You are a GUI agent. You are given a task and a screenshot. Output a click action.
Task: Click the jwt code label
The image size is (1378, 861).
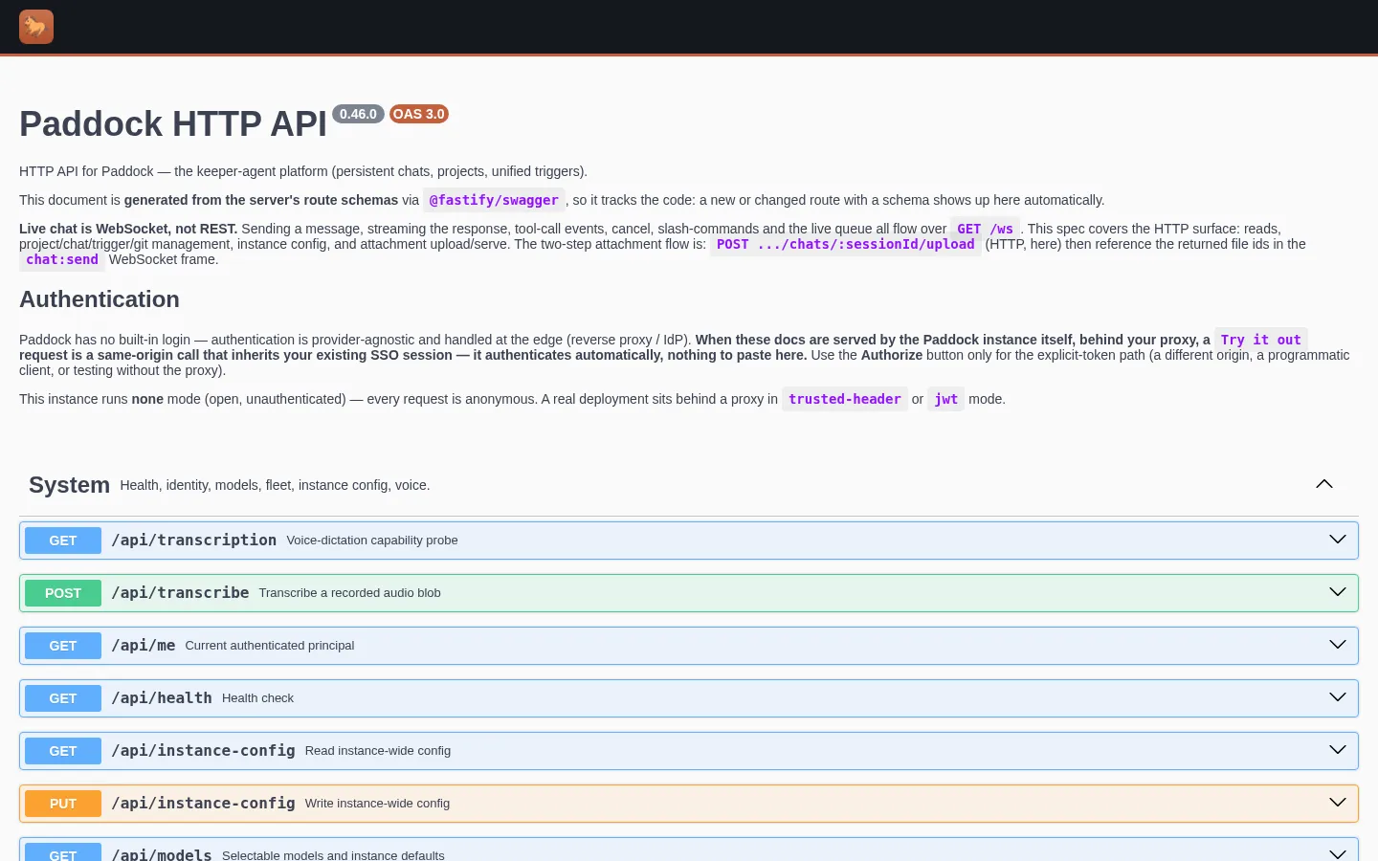946,399
